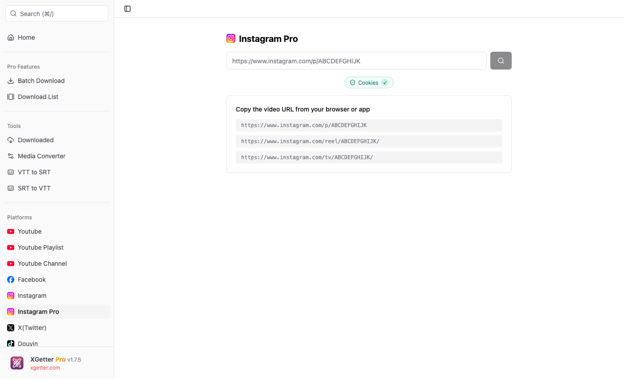Go to Download List
Image resolution: width=624 pixels, height=379 pixels.
click(x=57, y=97)
